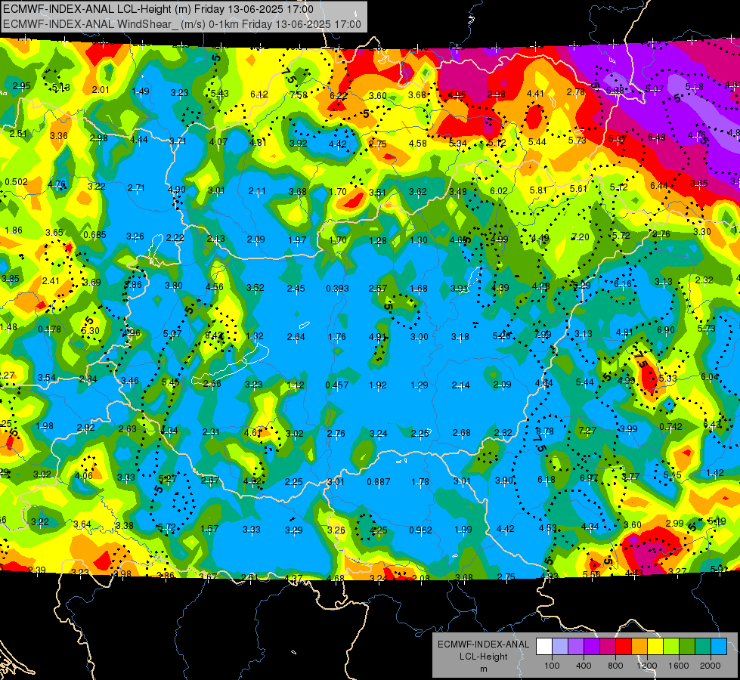Click the wind shear value 0.502

[x=16, y=182]
